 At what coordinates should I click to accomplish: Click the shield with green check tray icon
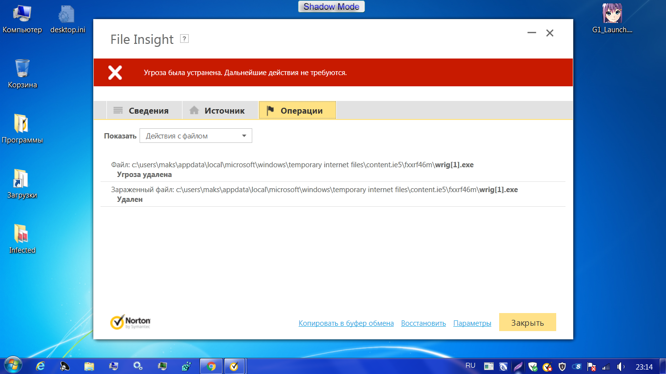[x=533, y=366]
